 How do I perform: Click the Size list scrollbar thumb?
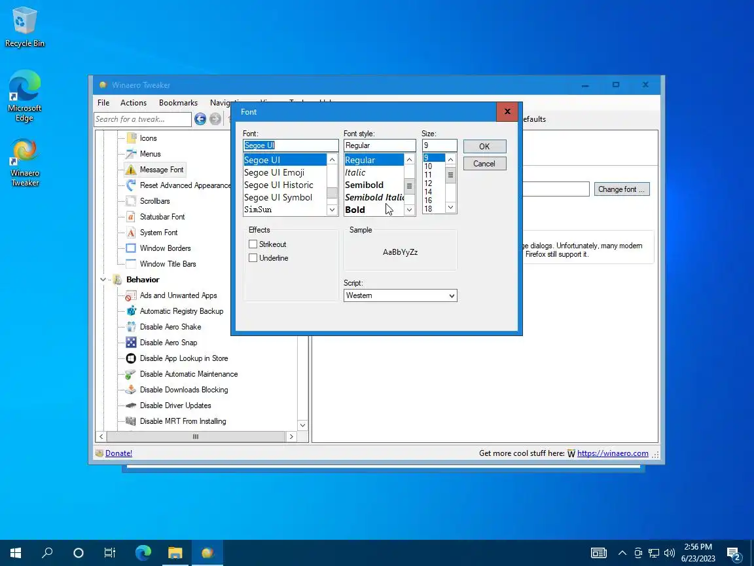(x=450, y=175)
